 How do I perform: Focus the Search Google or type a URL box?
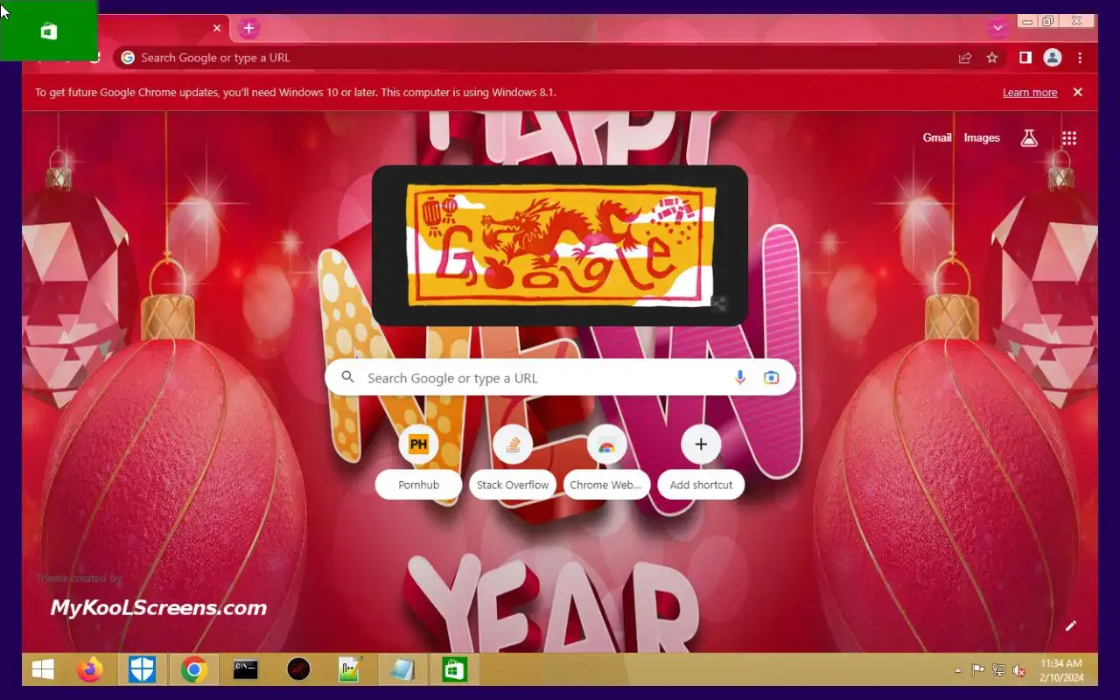pyautogui.click(x=560, y=377)
